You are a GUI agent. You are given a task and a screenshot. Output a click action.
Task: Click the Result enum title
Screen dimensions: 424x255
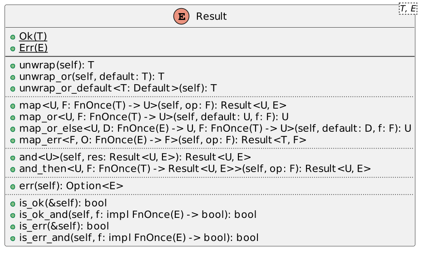point(211,16)
